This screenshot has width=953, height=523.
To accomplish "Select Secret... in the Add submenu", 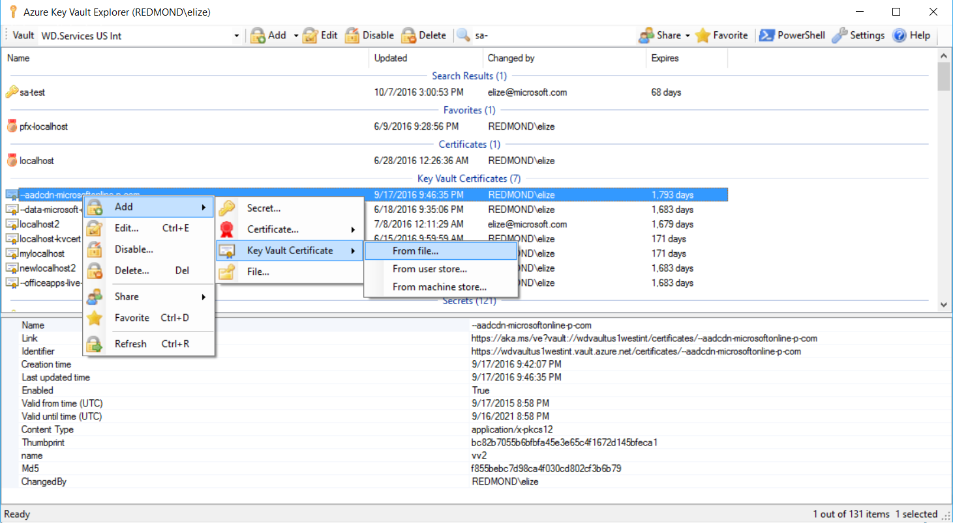I will pyautogui.click(x=290, y=208).
